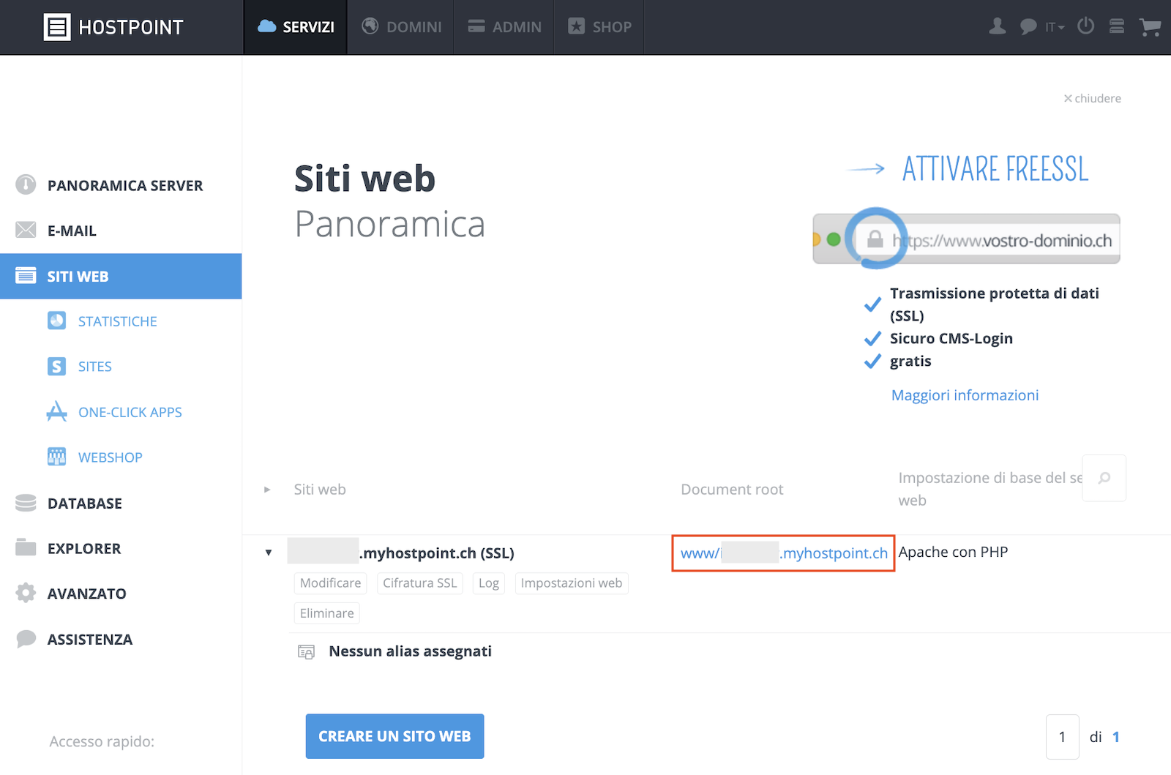1171x775 pixels.
Task: Switch to the Domini tab
Action: pyautogui.click(x=401, y=27)
